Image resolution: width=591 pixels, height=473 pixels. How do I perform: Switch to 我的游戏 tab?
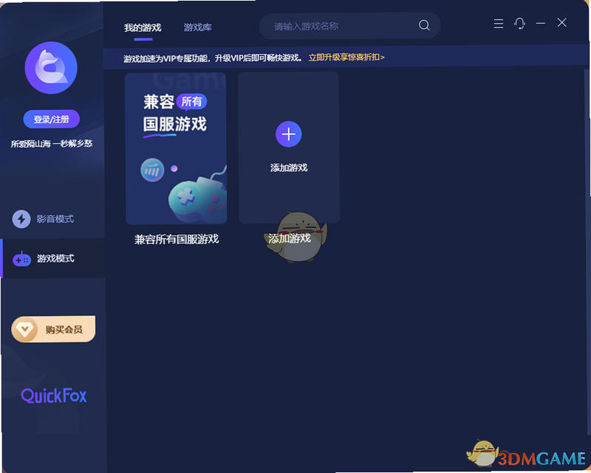point(143,27)
